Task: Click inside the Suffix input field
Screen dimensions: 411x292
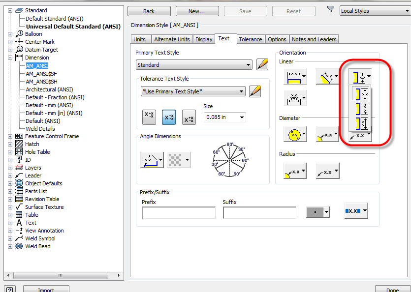Action: pos(259,213)
